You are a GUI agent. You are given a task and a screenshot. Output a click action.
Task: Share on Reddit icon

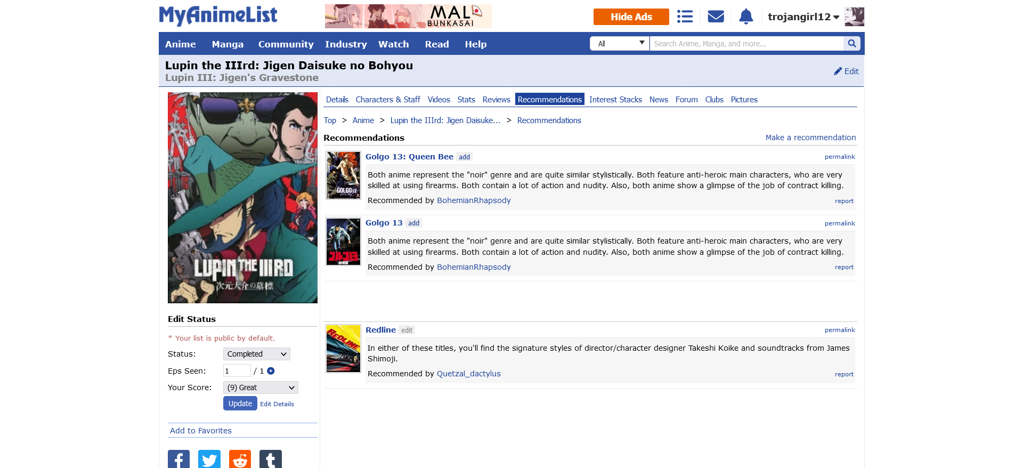tap(240, 459)
